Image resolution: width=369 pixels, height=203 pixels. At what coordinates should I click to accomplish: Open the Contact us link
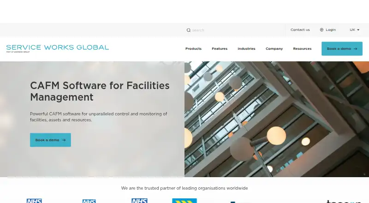pos(300,30)
